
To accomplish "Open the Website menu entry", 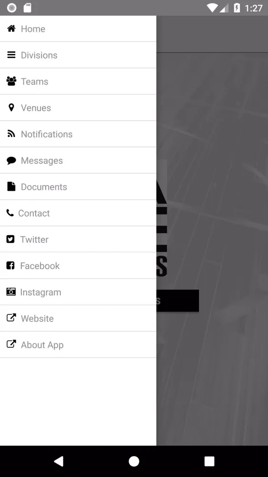I will tap(78, 318).
